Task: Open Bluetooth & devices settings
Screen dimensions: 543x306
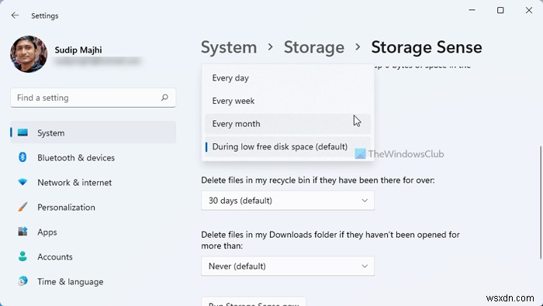Action: [93, 158]
